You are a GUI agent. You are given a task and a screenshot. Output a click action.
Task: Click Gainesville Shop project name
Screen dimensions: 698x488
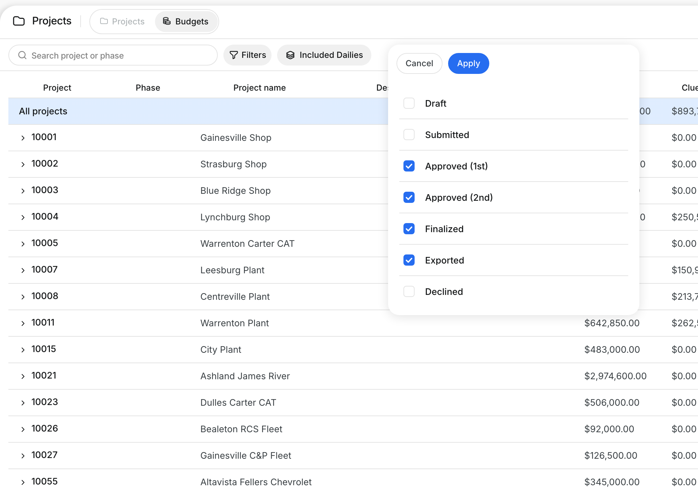click(x=236, y=138)
